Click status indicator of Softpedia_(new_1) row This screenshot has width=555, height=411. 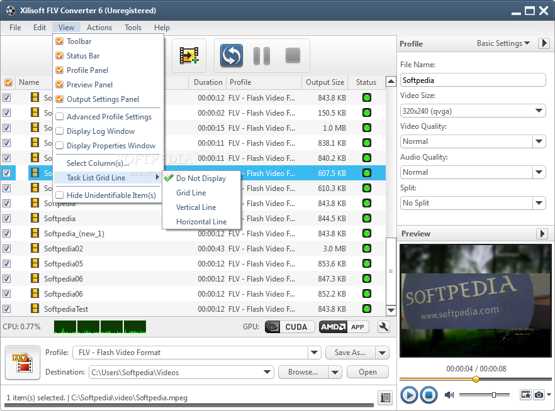[x=367, y=233]
